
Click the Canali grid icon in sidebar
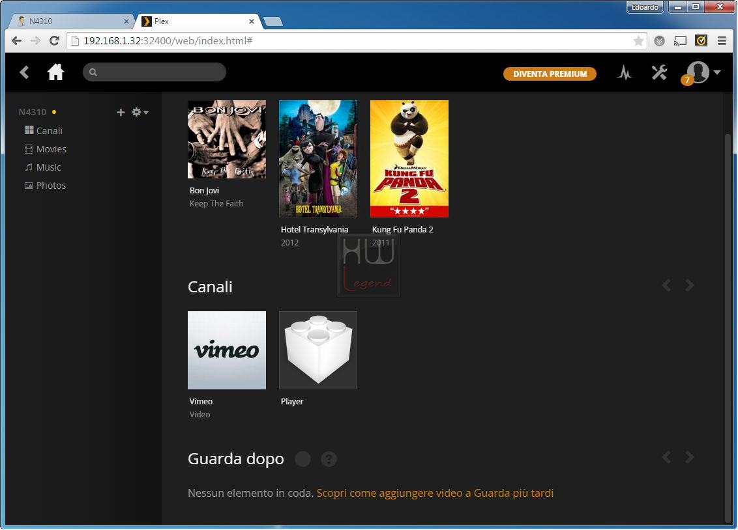click(29, 130)
